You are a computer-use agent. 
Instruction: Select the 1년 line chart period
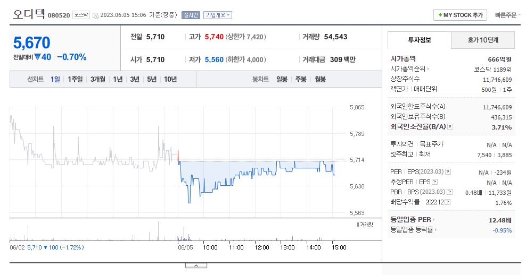pyautogui.click(x=118, y=79)
